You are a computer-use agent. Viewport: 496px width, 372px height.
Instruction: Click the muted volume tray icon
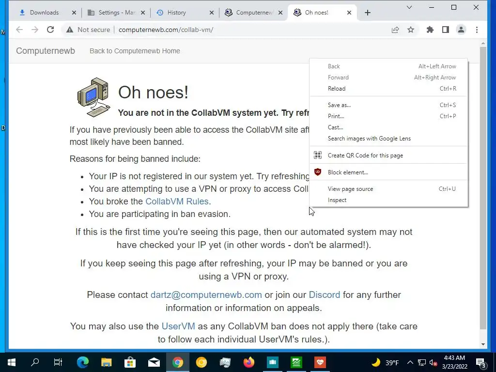[x=434, y=362]
